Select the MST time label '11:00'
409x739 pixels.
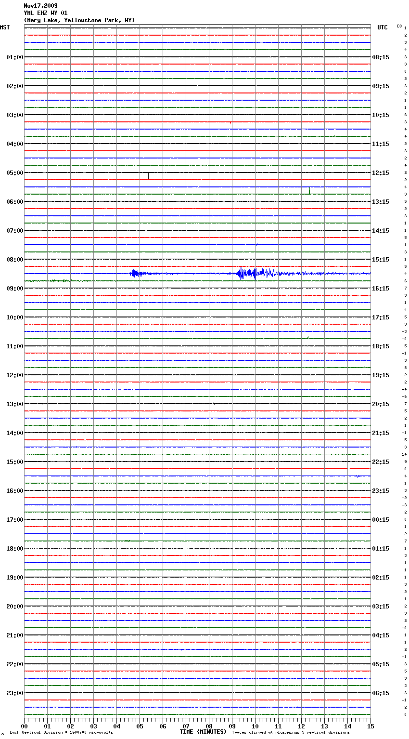pyautogui.click(x=15, y=346)
